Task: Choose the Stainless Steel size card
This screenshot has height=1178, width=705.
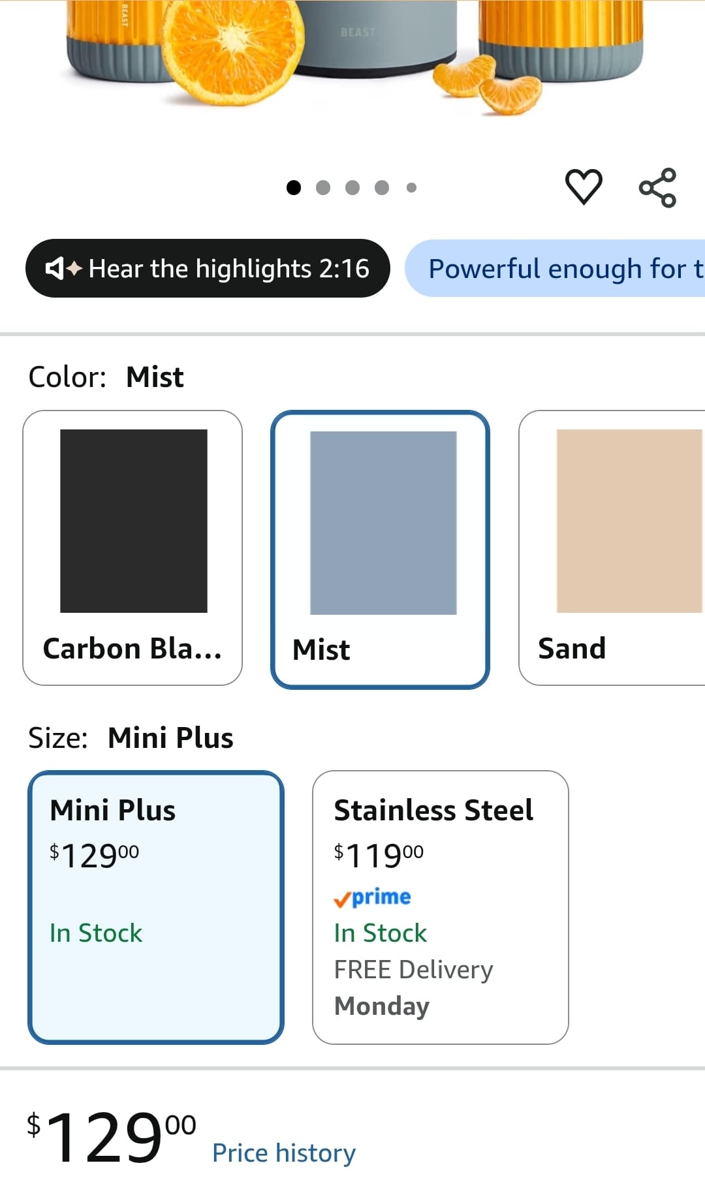Action: 441,907
